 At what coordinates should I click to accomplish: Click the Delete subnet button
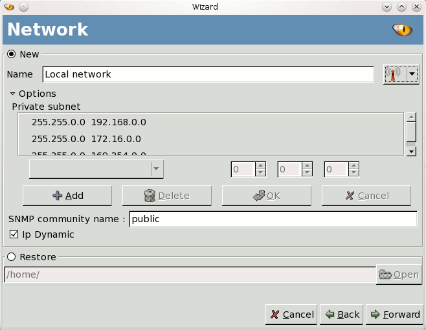click(x=167, y=196)
